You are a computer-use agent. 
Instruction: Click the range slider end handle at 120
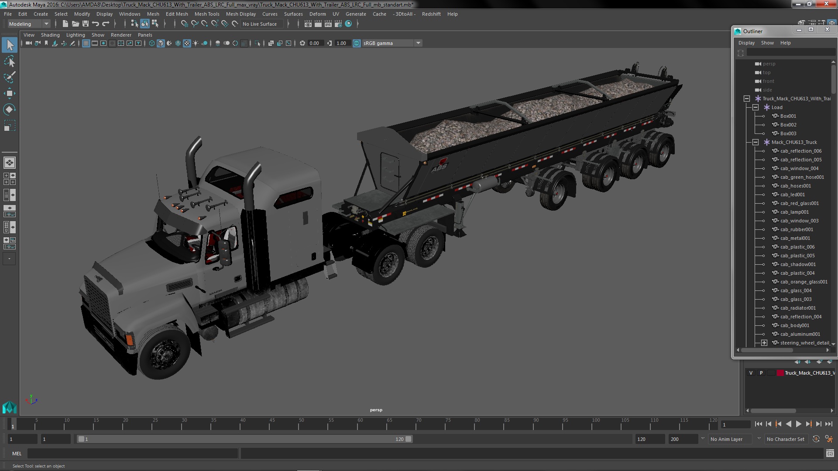tap(409, 439)
